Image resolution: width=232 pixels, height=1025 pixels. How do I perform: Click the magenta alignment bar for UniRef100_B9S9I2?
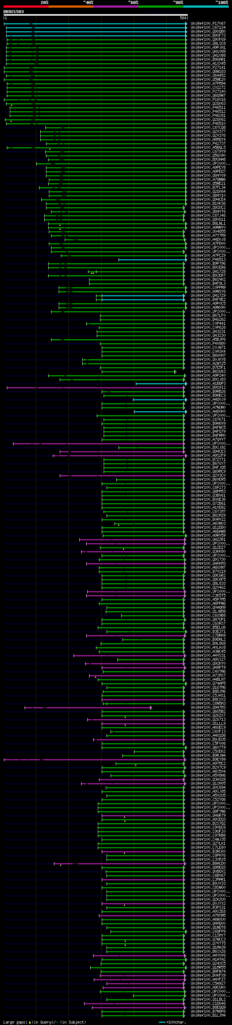click(x=96, y=388)
